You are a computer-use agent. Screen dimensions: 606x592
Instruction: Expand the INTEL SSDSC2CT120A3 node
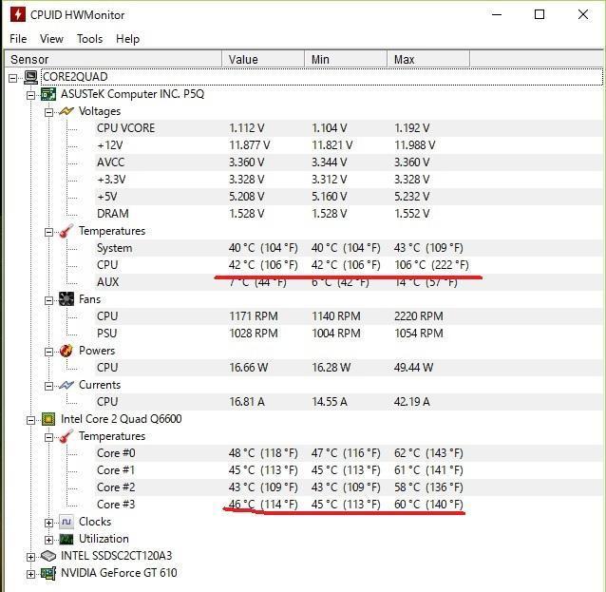click(31, 557)
